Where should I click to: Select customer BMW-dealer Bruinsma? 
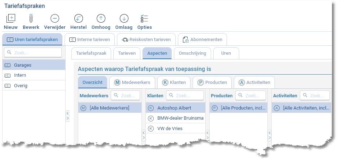pos(180,118)
